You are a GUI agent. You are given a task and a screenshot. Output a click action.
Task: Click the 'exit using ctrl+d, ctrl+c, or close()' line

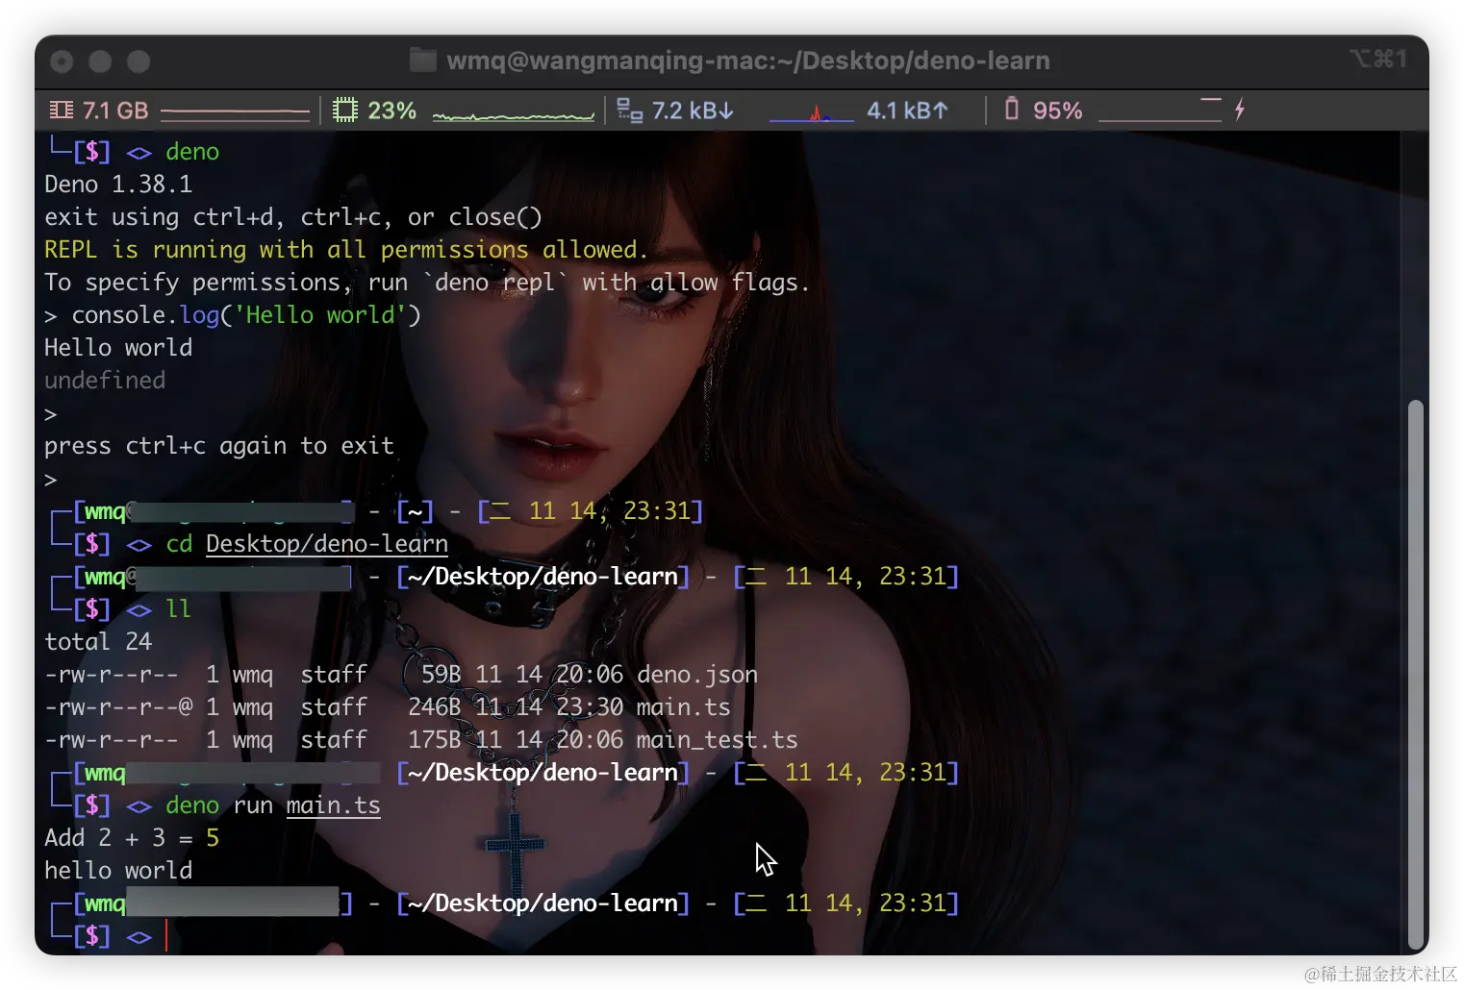click(293, 217)
